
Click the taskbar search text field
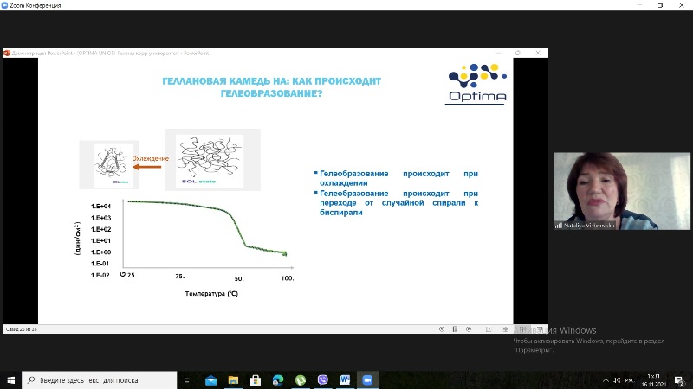[100, 380]
